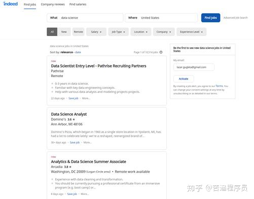This screenshot has width=254, height=199.
Task: Open the Find jobs tab
Action: [x=30, y=5]
